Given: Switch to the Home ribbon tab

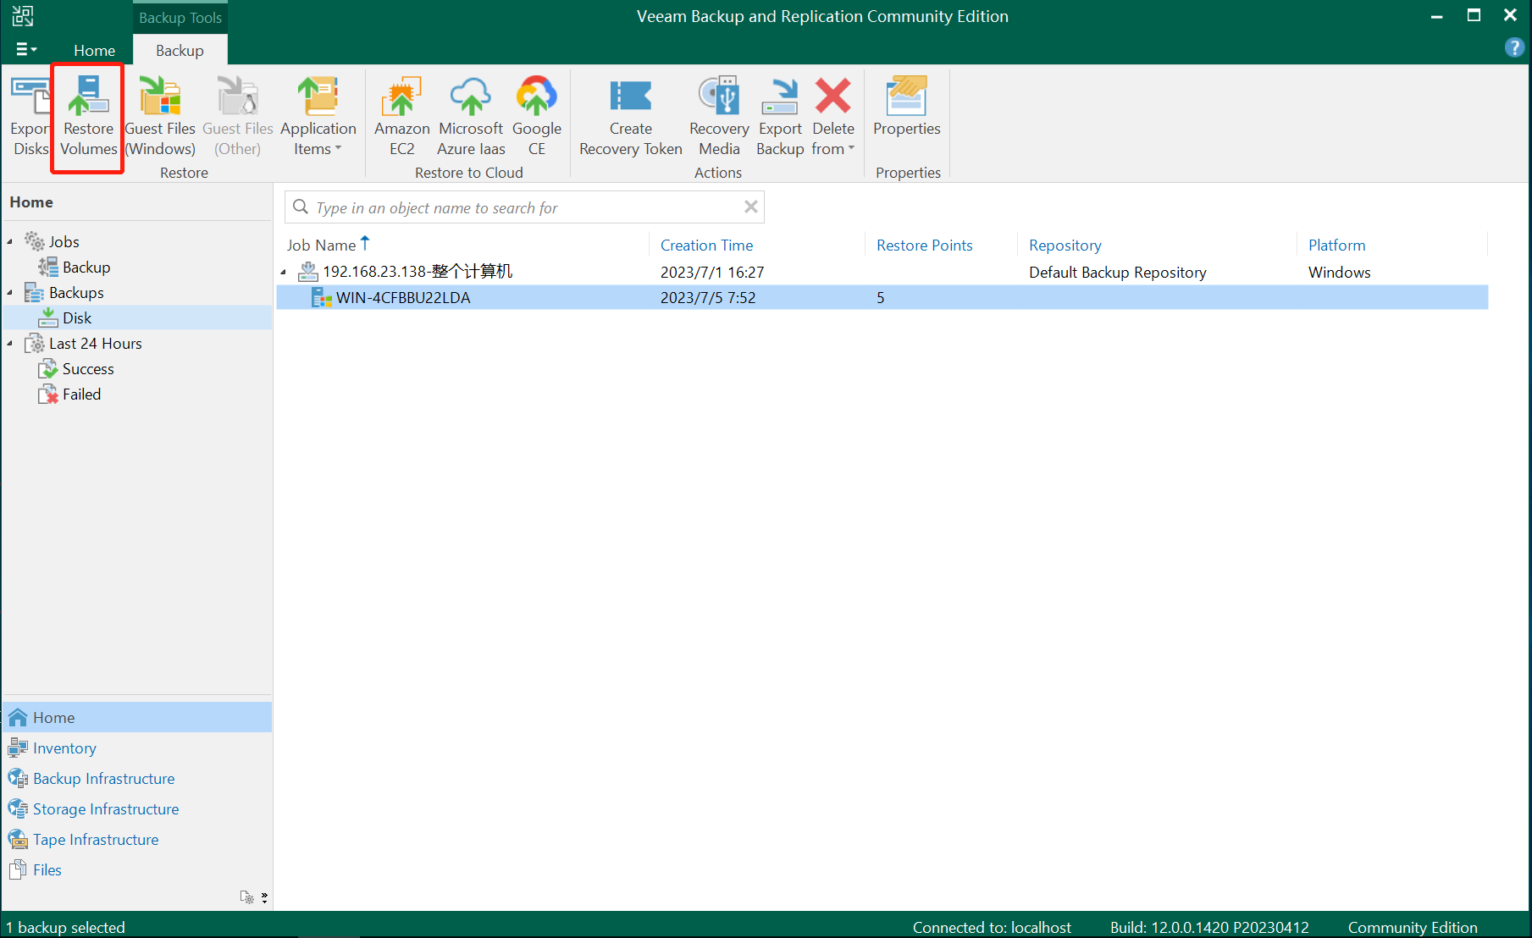Looking at the screenshot, I should 94,50.
